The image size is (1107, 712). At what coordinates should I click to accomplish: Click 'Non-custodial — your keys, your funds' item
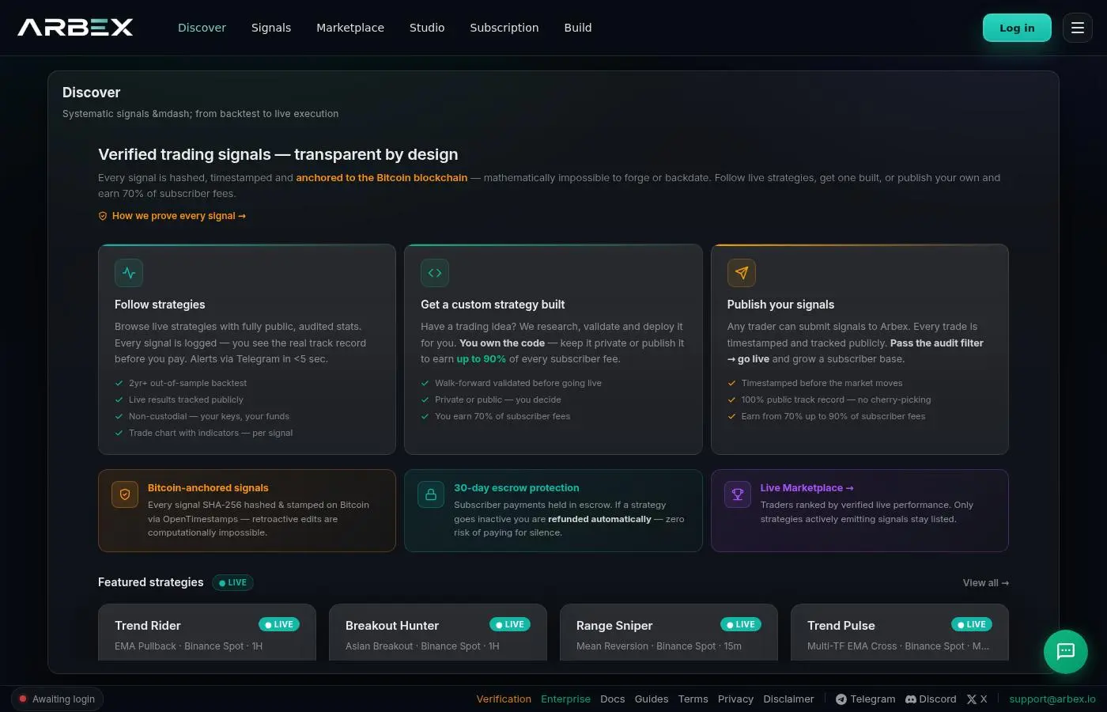pyautogui.click(x=209, y=416)
